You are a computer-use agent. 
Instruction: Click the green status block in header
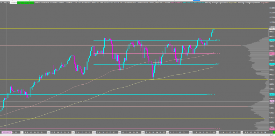tap(25, 3)
